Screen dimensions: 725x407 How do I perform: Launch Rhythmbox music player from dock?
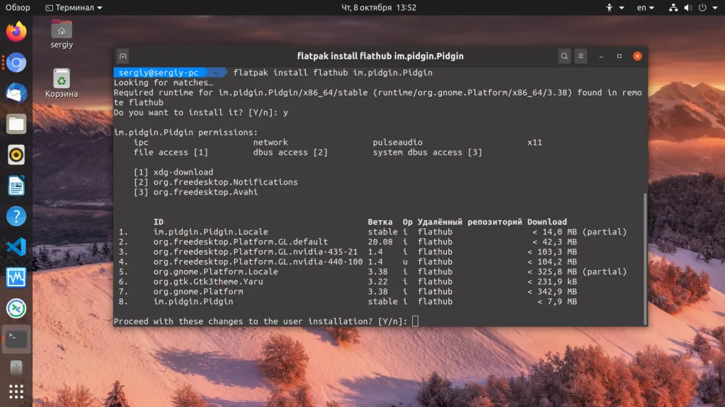tap(16, 155)
